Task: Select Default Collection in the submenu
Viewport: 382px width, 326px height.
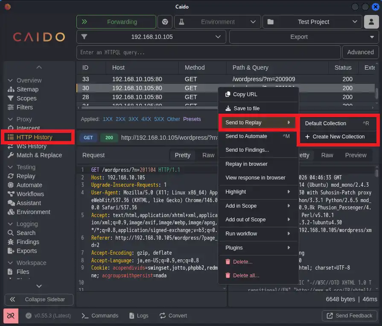Action: click(x=326, y=123)
